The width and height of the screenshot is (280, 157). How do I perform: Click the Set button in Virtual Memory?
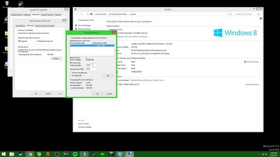108,75
